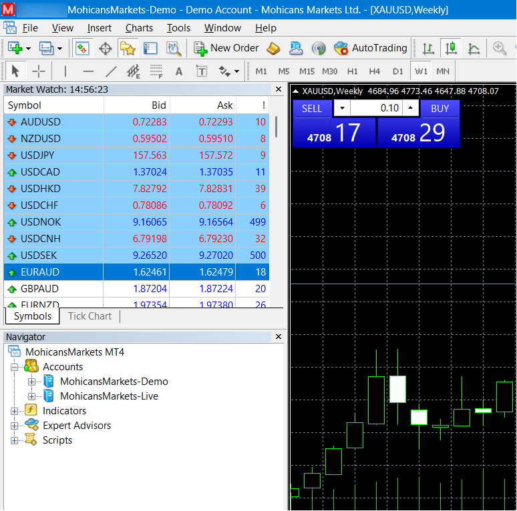This screenshot has height=511, width=517.
Task: Select the Text tool labeled A
Action: (179, 71)
